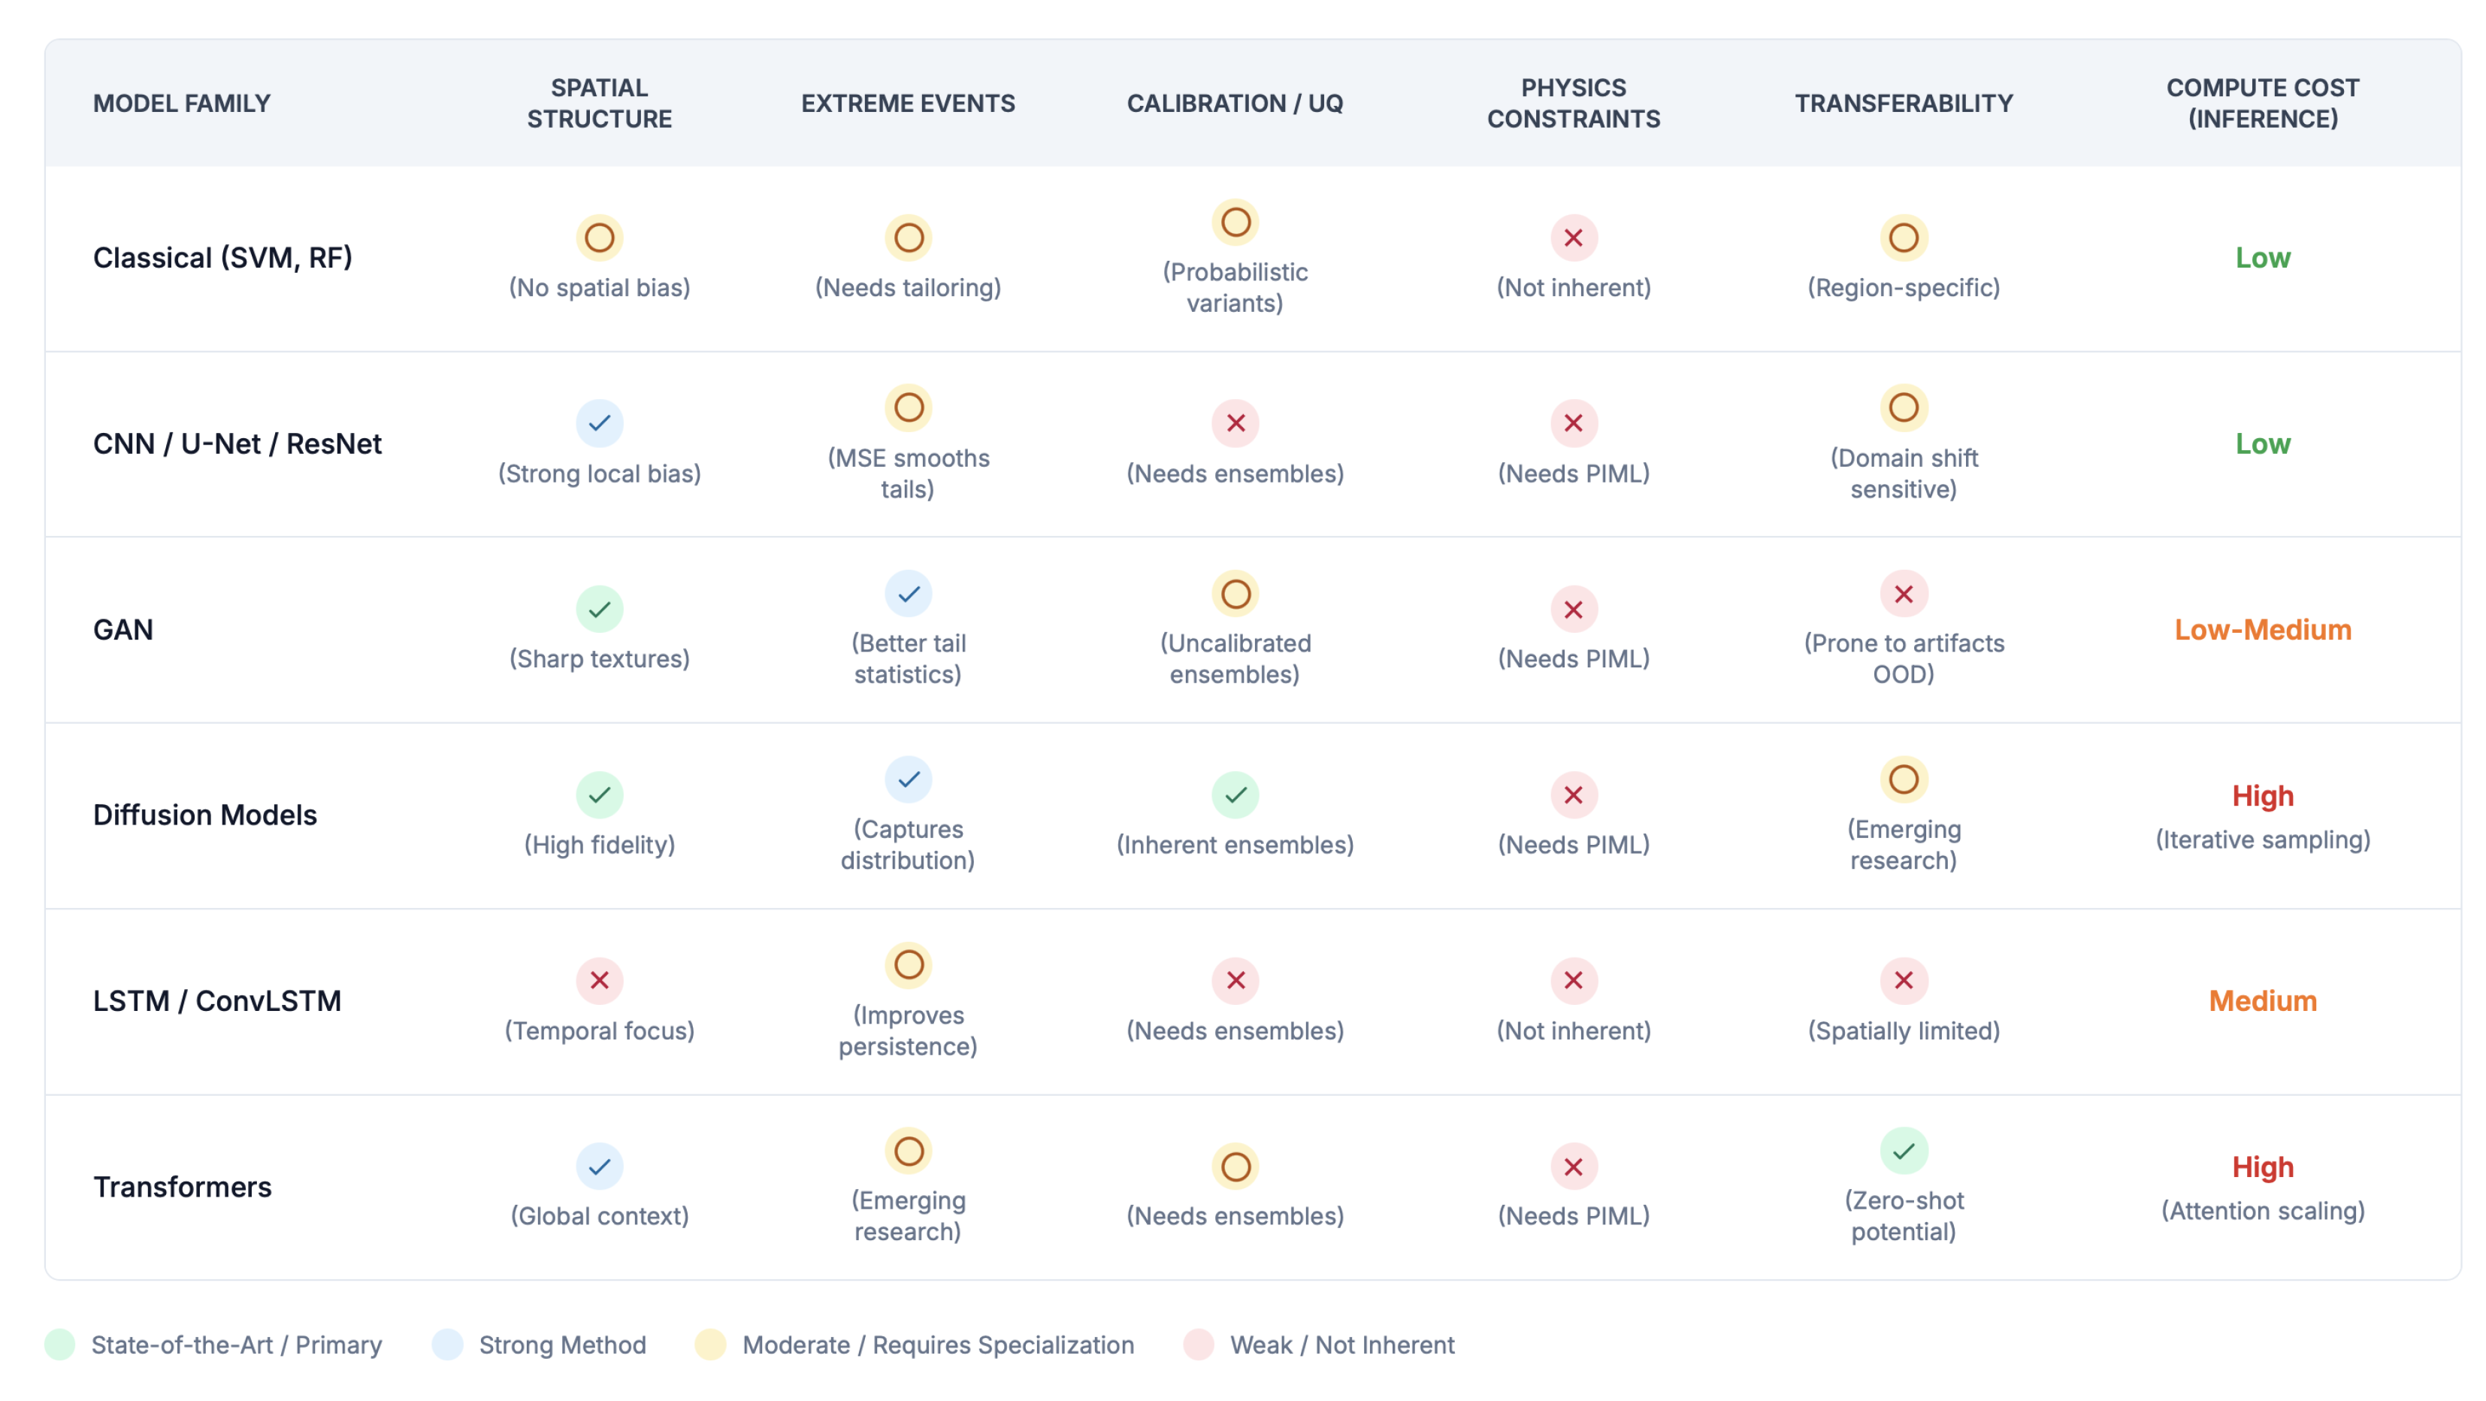Click the green check for Transformers zero-shot potential
The image size is (2486, 1401).
tap(1903, 1151)
